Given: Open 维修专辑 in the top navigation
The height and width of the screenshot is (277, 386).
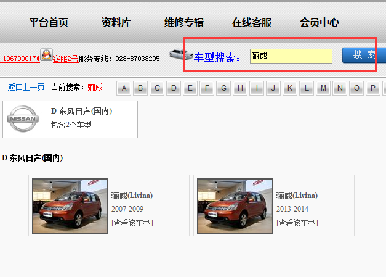Looking at the screenshot, I should point(184,22).
